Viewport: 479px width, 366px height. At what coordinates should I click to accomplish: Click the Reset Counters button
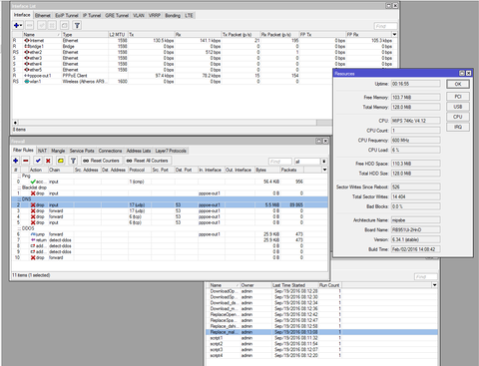(102, 161)
